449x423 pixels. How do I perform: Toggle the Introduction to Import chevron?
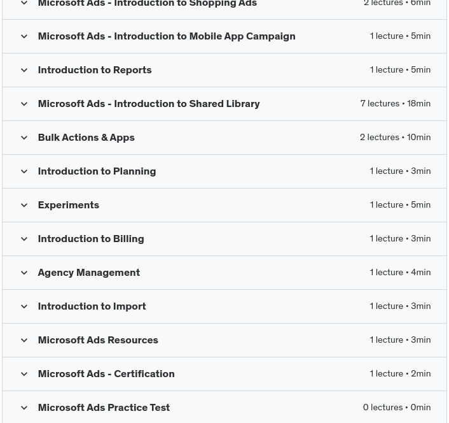click(x=24, y=306)
